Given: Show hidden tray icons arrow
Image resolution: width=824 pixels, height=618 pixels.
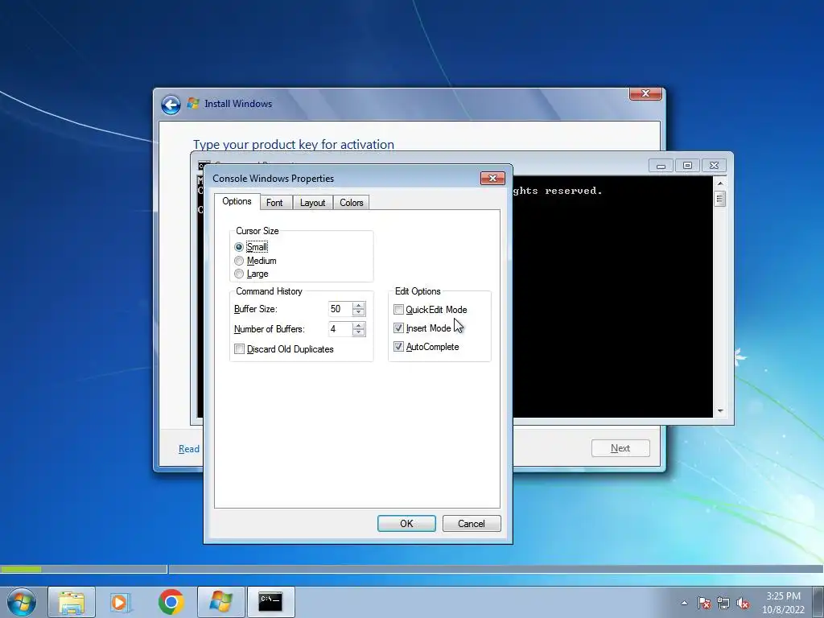Looking at the screenshot, I should coord(684,603).
